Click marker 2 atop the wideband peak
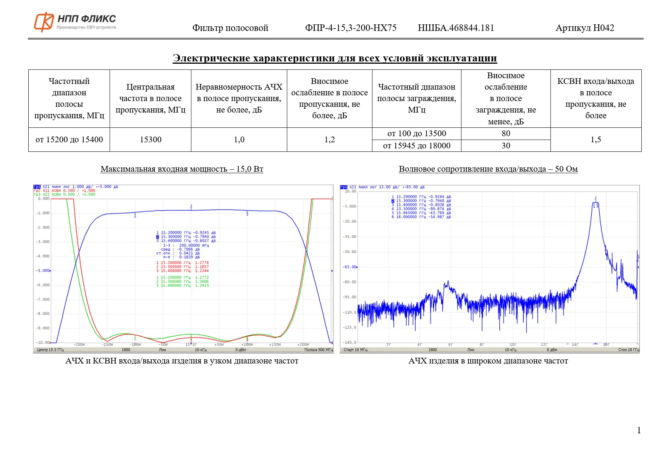This screenshot has height=473, width=670. coord(595,199)
